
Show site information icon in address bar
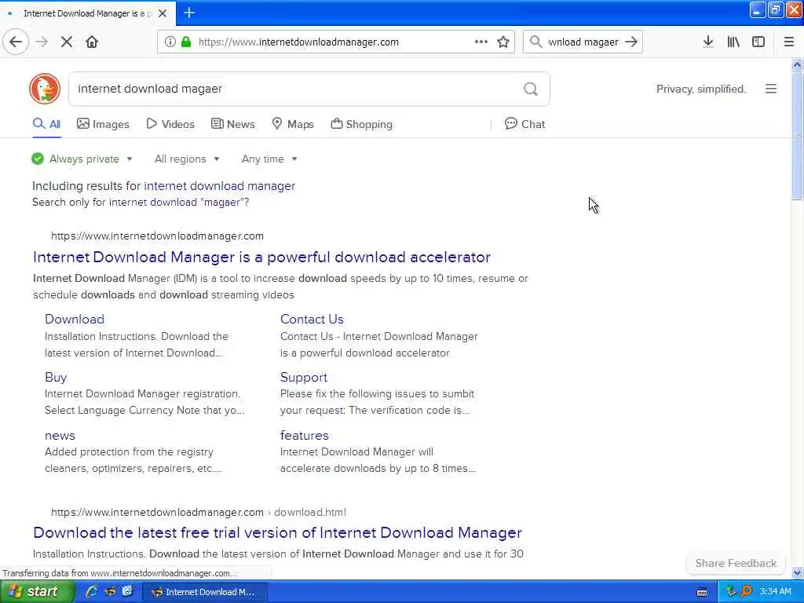[x=170, y=42]
